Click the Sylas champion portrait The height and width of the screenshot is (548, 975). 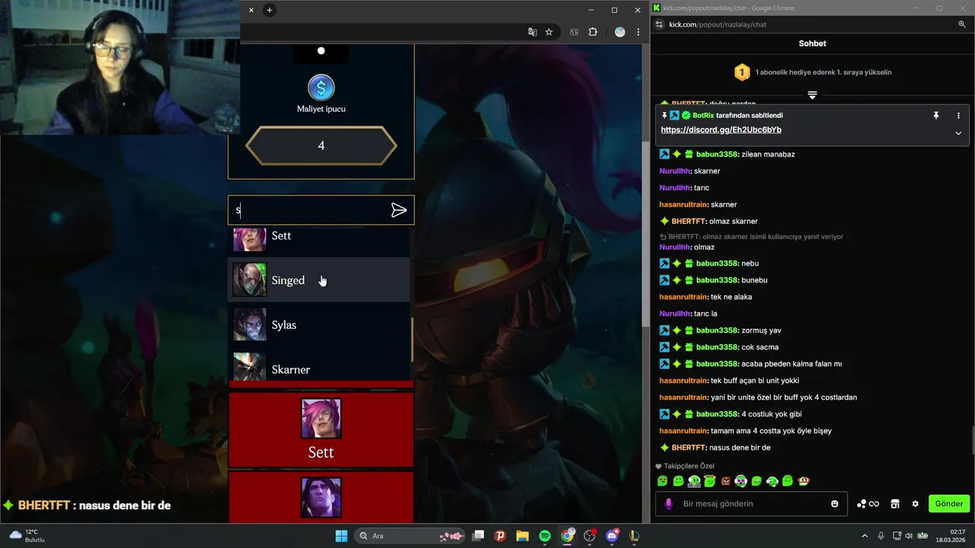[x=250, y=325]
